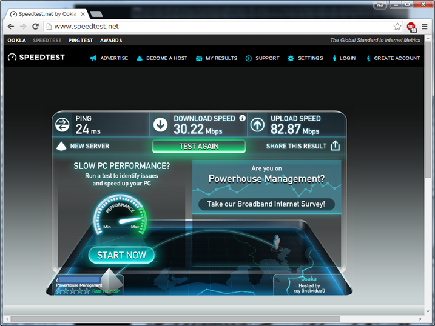Open the BECOME A HOST link
Screen dimensions: 435x326
click(x=167, y=58)
